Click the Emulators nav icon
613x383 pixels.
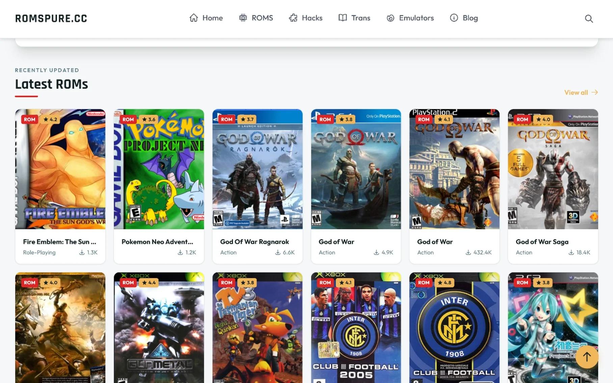tap(391, 18)
